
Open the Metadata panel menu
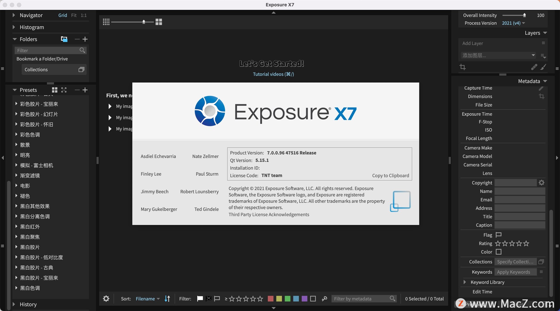(545, 81)
